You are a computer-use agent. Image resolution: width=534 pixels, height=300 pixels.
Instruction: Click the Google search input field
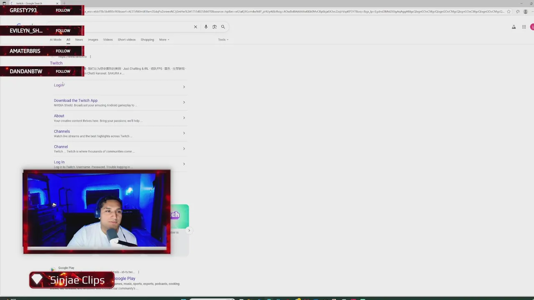(138, 27)
